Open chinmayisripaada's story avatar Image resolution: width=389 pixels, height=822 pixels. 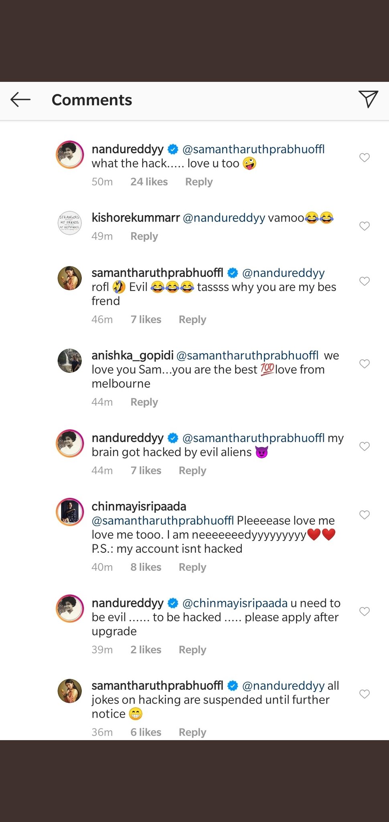tap(70, 512)
